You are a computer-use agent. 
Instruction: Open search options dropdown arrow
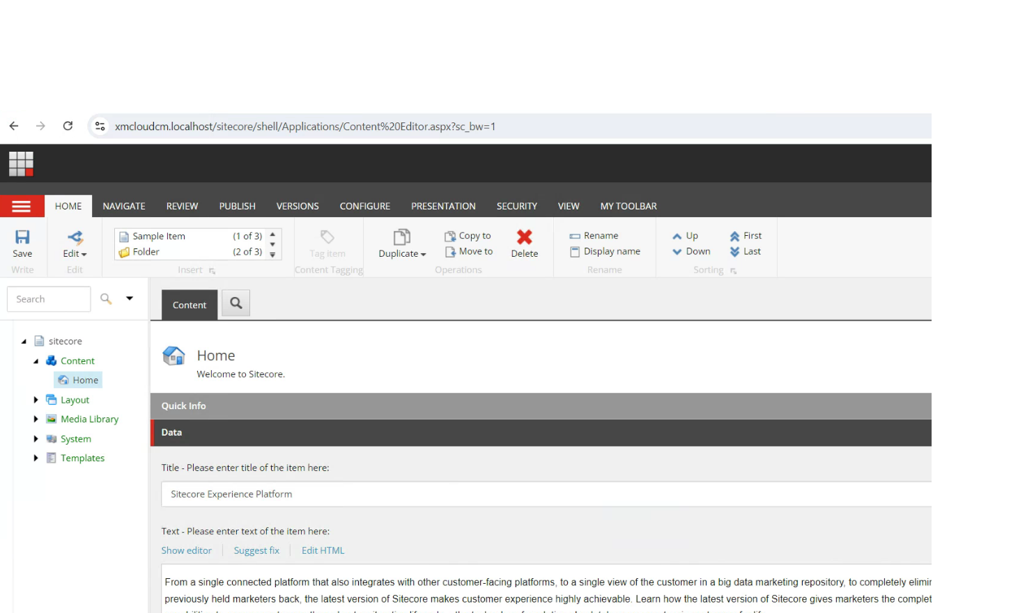tap(130, 298)
